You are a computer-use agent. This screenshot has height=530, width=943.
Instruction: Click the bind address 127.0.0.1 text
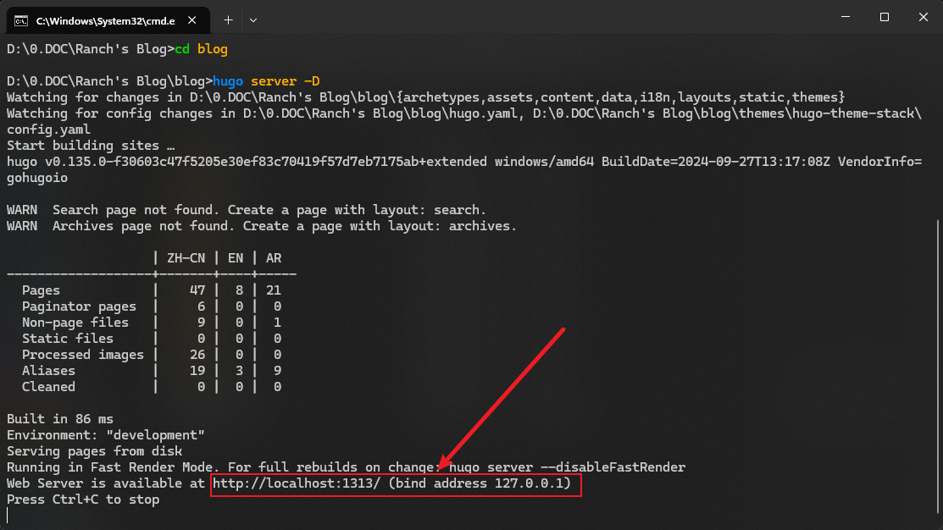point(485,483)
